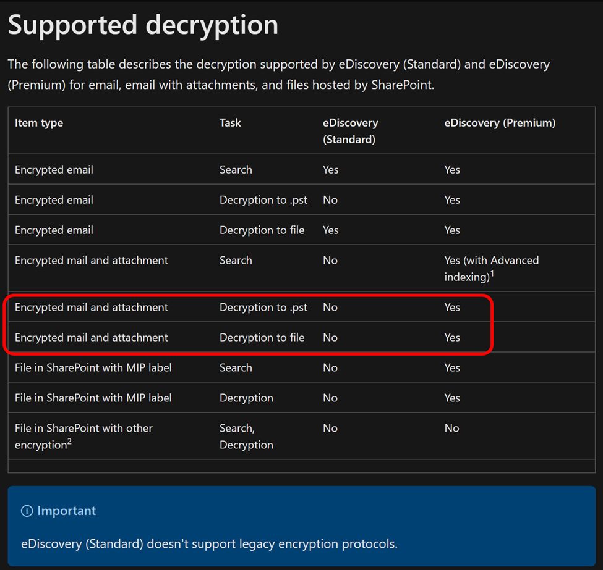Click Decryption to file inside red box
603x570 pixels.
pyautogui.click(x=262, y=337)
